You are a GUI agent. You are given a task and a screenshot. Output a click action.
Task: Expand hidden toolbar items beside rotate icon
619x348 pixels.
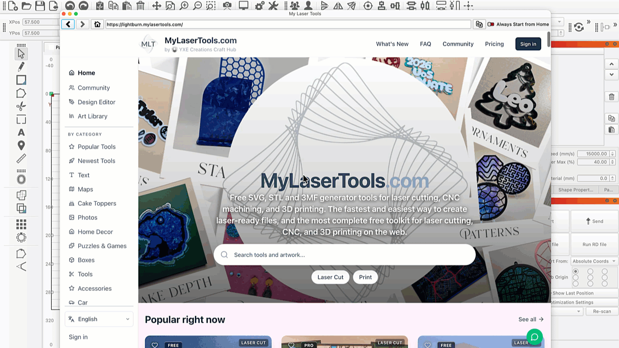[x=589, y=23]
